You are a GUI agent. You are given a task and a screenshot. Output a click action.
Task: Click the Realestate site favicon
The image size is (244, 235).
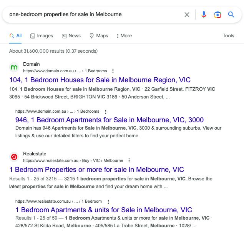coord(14,157)
